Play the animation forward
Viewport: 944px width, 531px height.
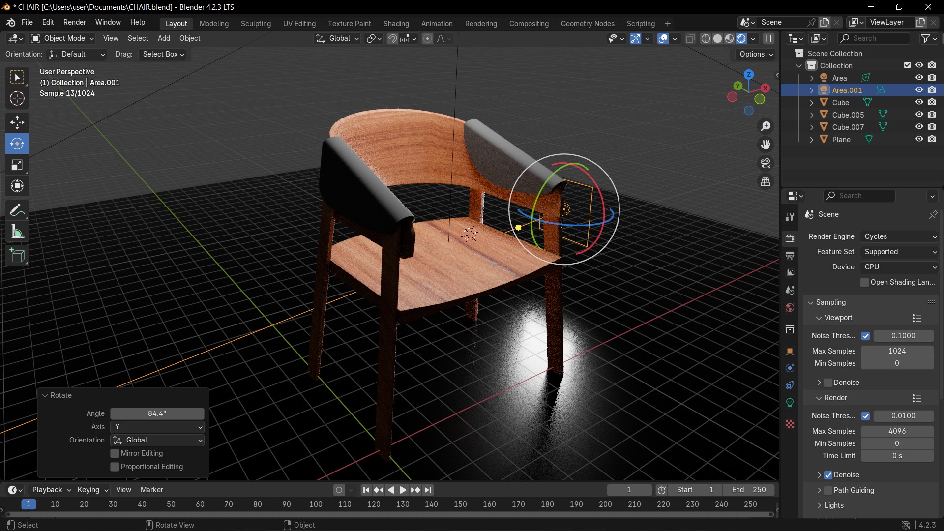(x=403, y=490)
